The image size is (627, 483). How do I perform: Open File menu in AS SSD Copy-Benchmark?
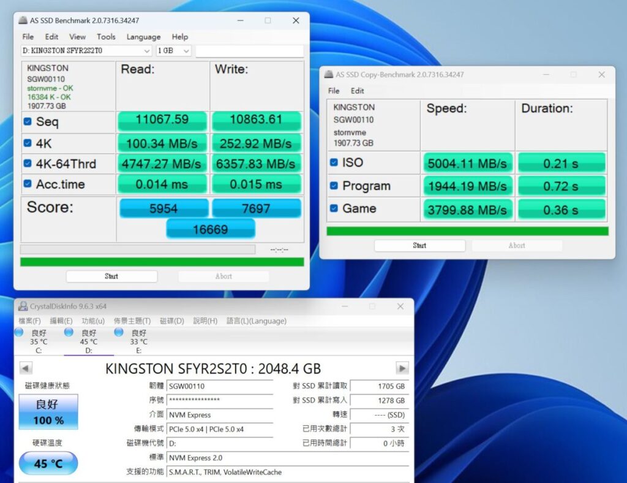pyautogui.click(x=334, y=91)
